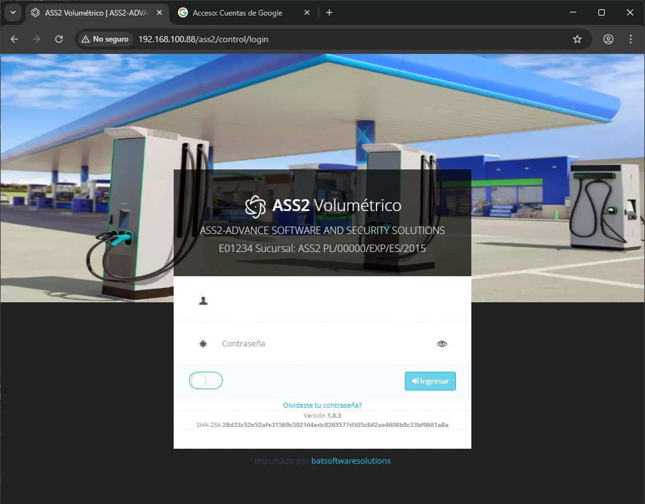Click the ASS2 Volumétrico logo icon
Image resolution: width=645 pixels, height=504 pixels.
click(256, 206)
